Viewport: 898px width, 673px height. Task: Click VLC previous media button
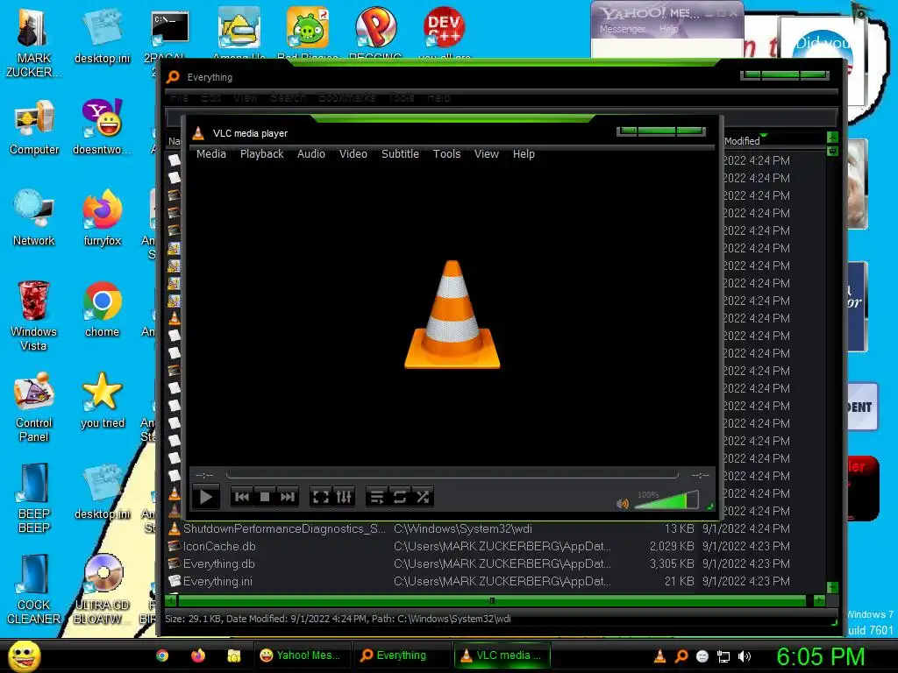pos(242,497)
